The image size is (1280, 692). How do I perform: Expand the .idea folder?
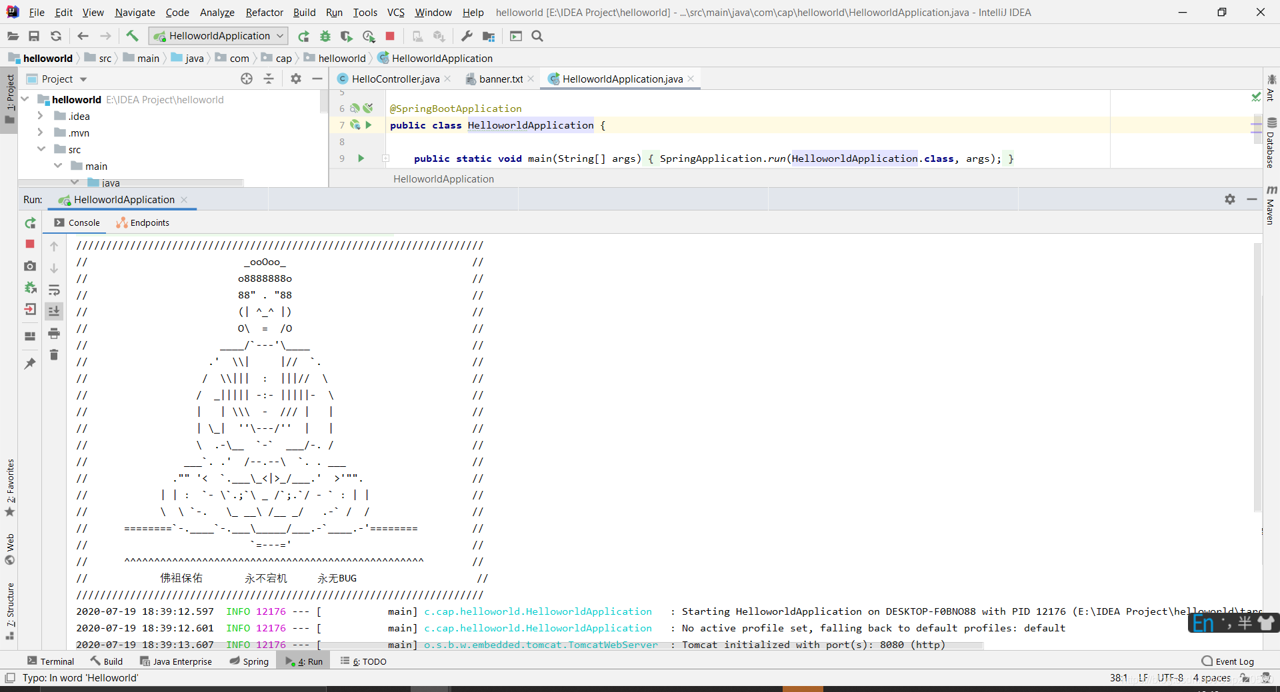tap(41, 116)
